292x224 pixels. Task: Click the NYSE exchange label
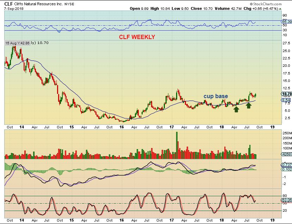pyautogui.click(x=69, y=4)
